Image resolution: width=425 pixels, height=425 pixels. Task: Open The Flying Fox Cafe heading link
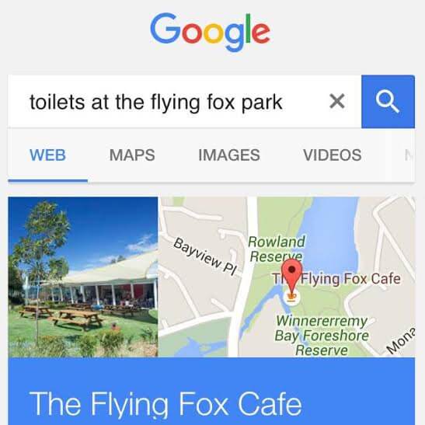coord(165,404)
